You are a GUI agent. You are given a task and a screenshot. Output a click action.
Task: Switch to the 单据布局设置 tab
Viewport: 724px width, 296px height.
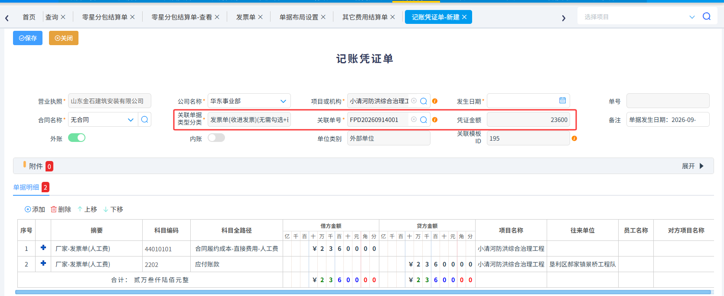299,17
